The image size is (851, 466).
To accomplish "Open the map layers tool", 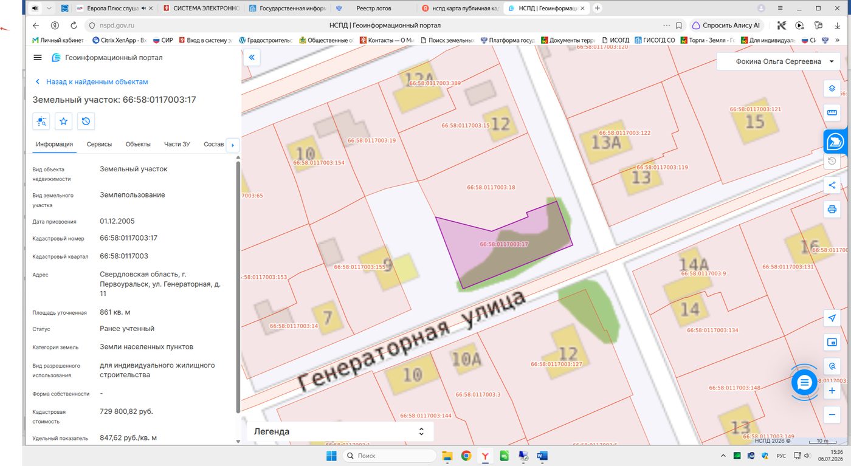I will (832, 88).
